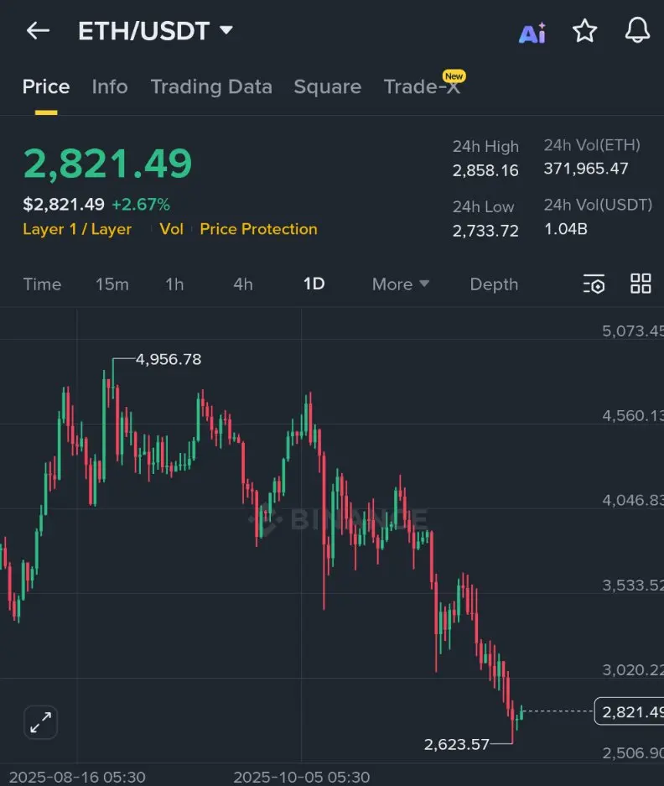The image size is (664, 786).
Task: Open the Trade-X tab
Action: pos(422,86)
